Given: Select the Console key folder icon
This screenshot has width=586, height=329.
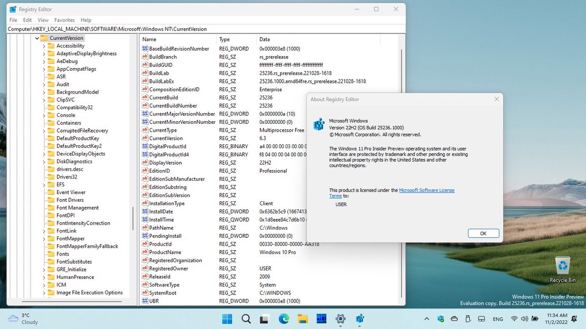Looking at the screenshot, I should pyautogui.click(x=51, y=115).
